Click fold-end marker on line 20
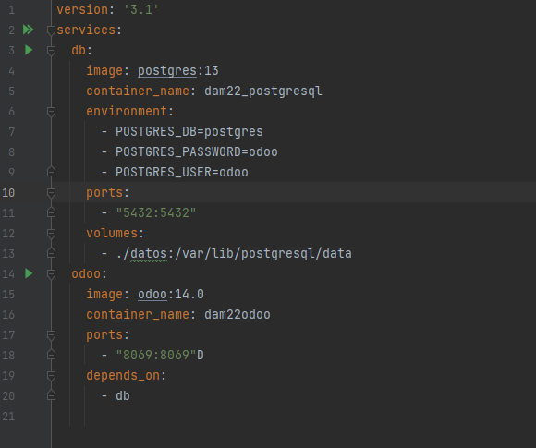536x448 pixels. pyautogui.click(x=51, y=395)
